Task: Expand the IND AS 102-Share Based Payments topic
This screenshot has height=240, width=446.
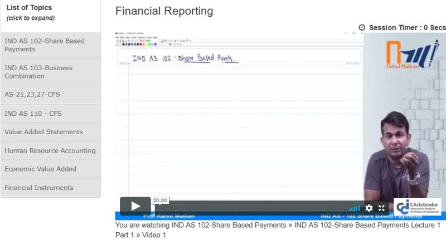Action: click(x=50, y=45)
